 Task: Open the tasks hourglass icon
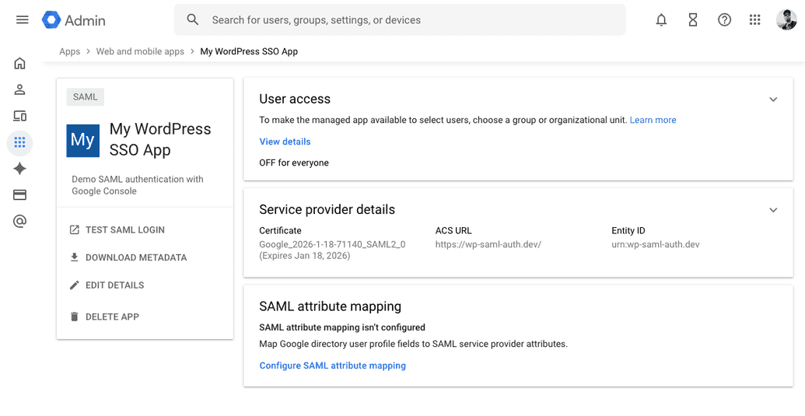[x=692, y=20]
